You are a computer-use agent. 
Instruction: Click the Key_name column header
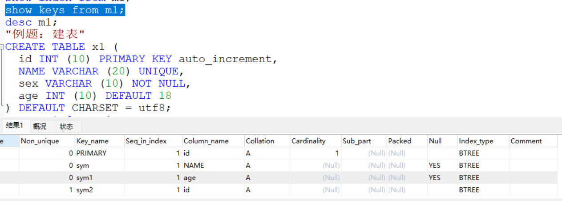[93, 141]
